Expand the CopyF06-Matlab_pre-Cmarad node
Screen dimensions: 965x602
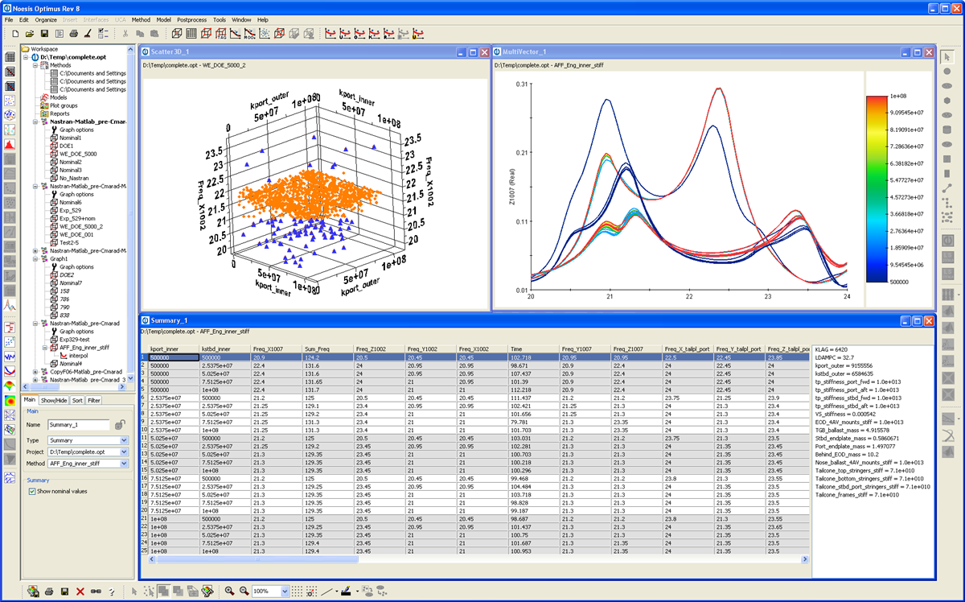(35, 372)
